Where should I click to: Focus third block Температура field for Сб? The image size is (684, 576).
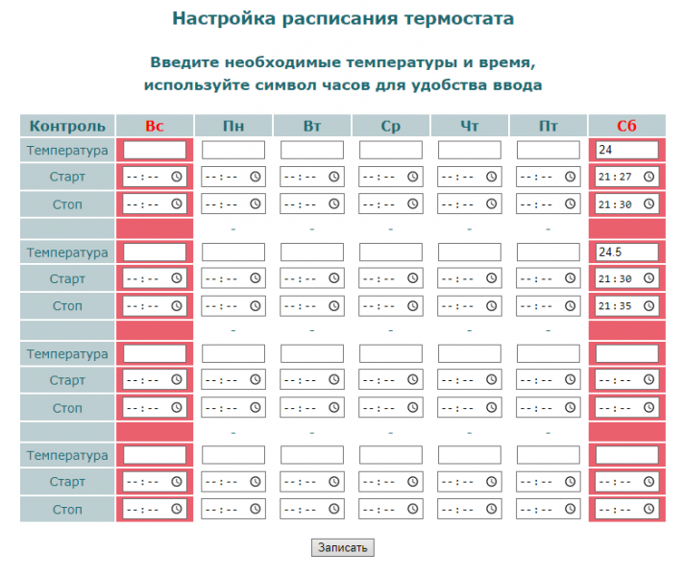[627, 353]
